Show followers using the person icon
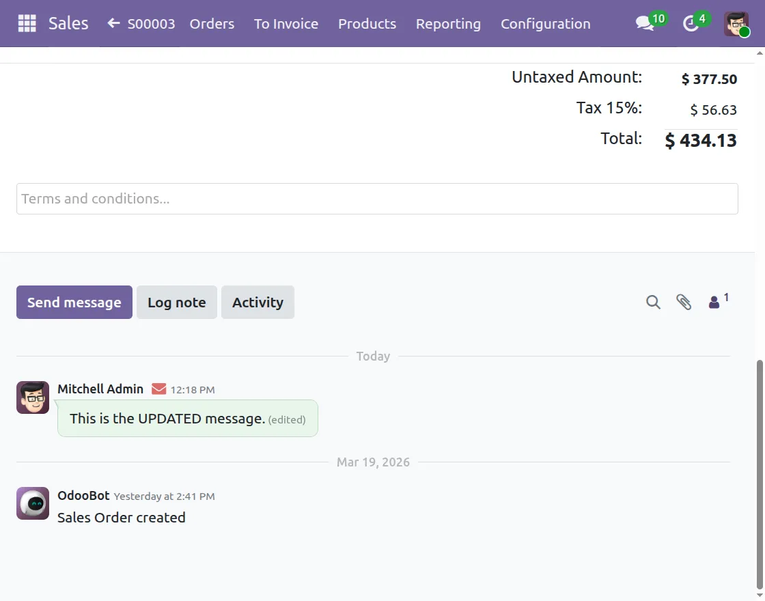The image size is (765, 601). 714,302
